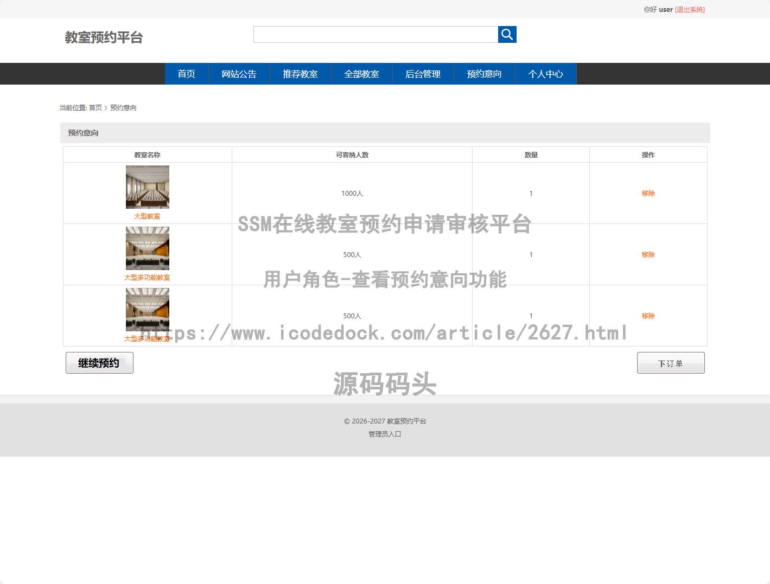Screen dimensions: 770x584
Task: Open the 大型教室 thumbnail image
Action: (148, 187)
